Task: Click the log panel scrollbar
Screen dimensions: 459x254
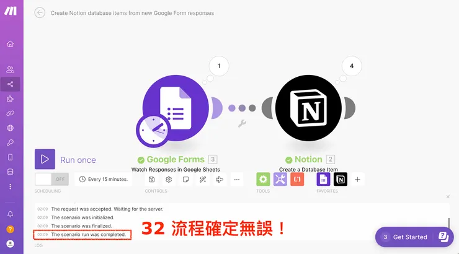Action: 448,223
